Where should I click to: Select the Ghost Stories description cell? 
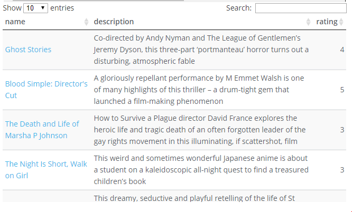201,50
